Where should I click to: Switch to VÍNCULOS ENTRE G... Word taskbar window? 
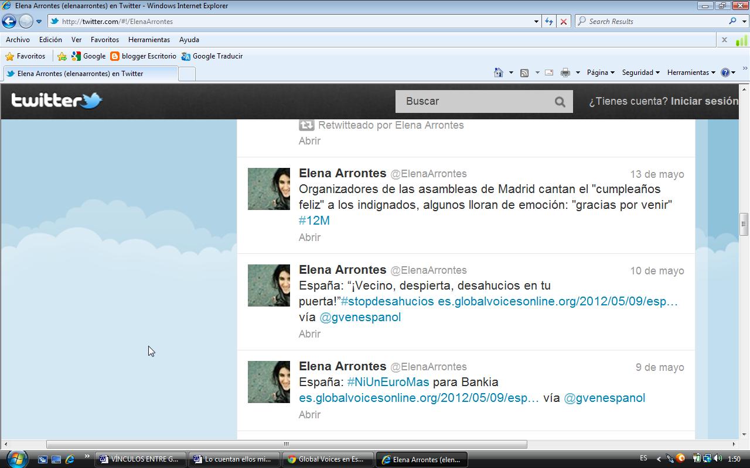click(x=141, y=459)
